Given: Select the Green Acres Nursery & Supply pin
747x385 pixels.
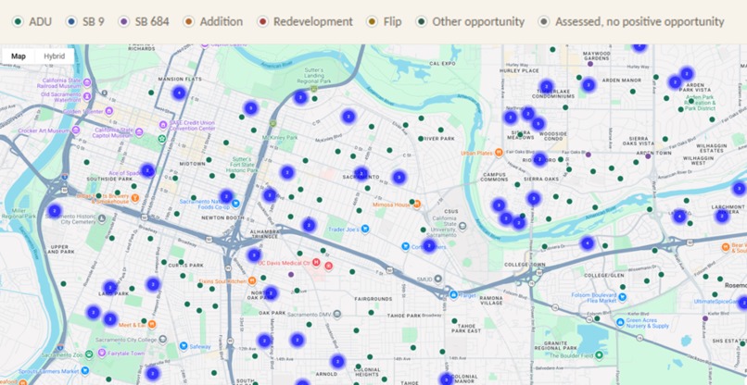Looking at the screenshot, I should pyautogui.click(x=620, y=322).
